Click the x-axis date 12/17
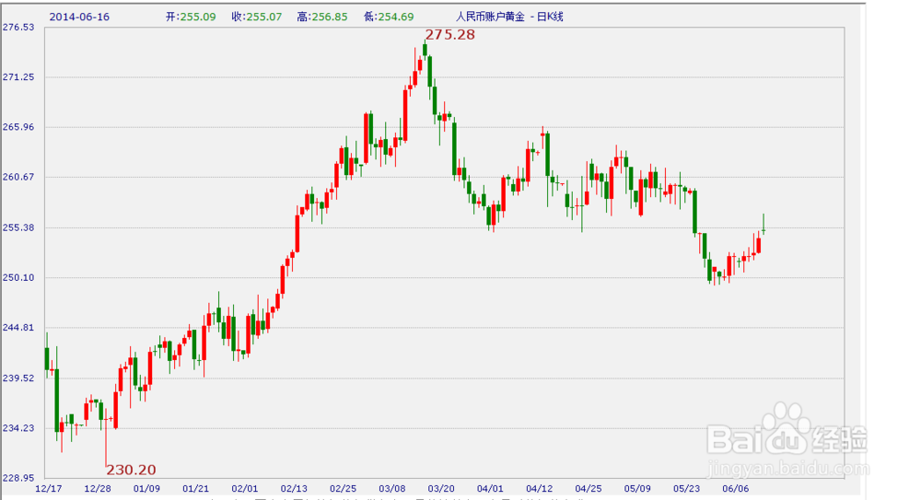Viewport: 921px width, 500px height. pyautogui.click(x=49, y=489)
